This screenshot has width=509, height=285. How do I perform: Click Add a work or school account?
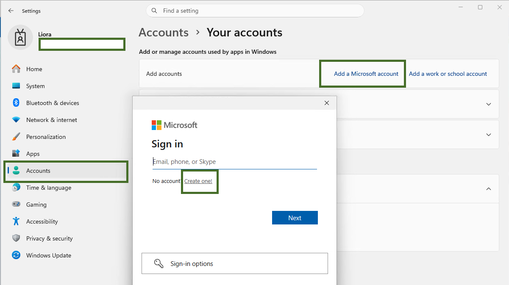click(x=448, y=74)
